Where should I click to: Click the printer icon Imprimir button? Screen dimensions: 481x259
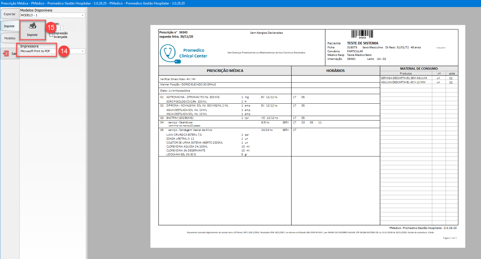33,30
